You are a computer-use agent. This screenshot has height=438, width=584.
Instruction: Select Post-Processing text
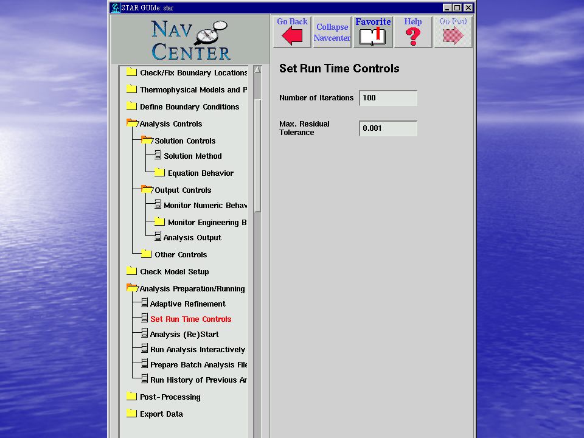[x=170, y=397]
